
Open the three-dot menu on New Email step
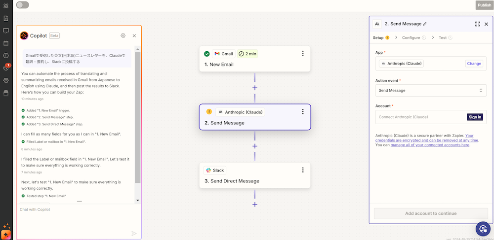pyautogui.click(x=303, y=53)
